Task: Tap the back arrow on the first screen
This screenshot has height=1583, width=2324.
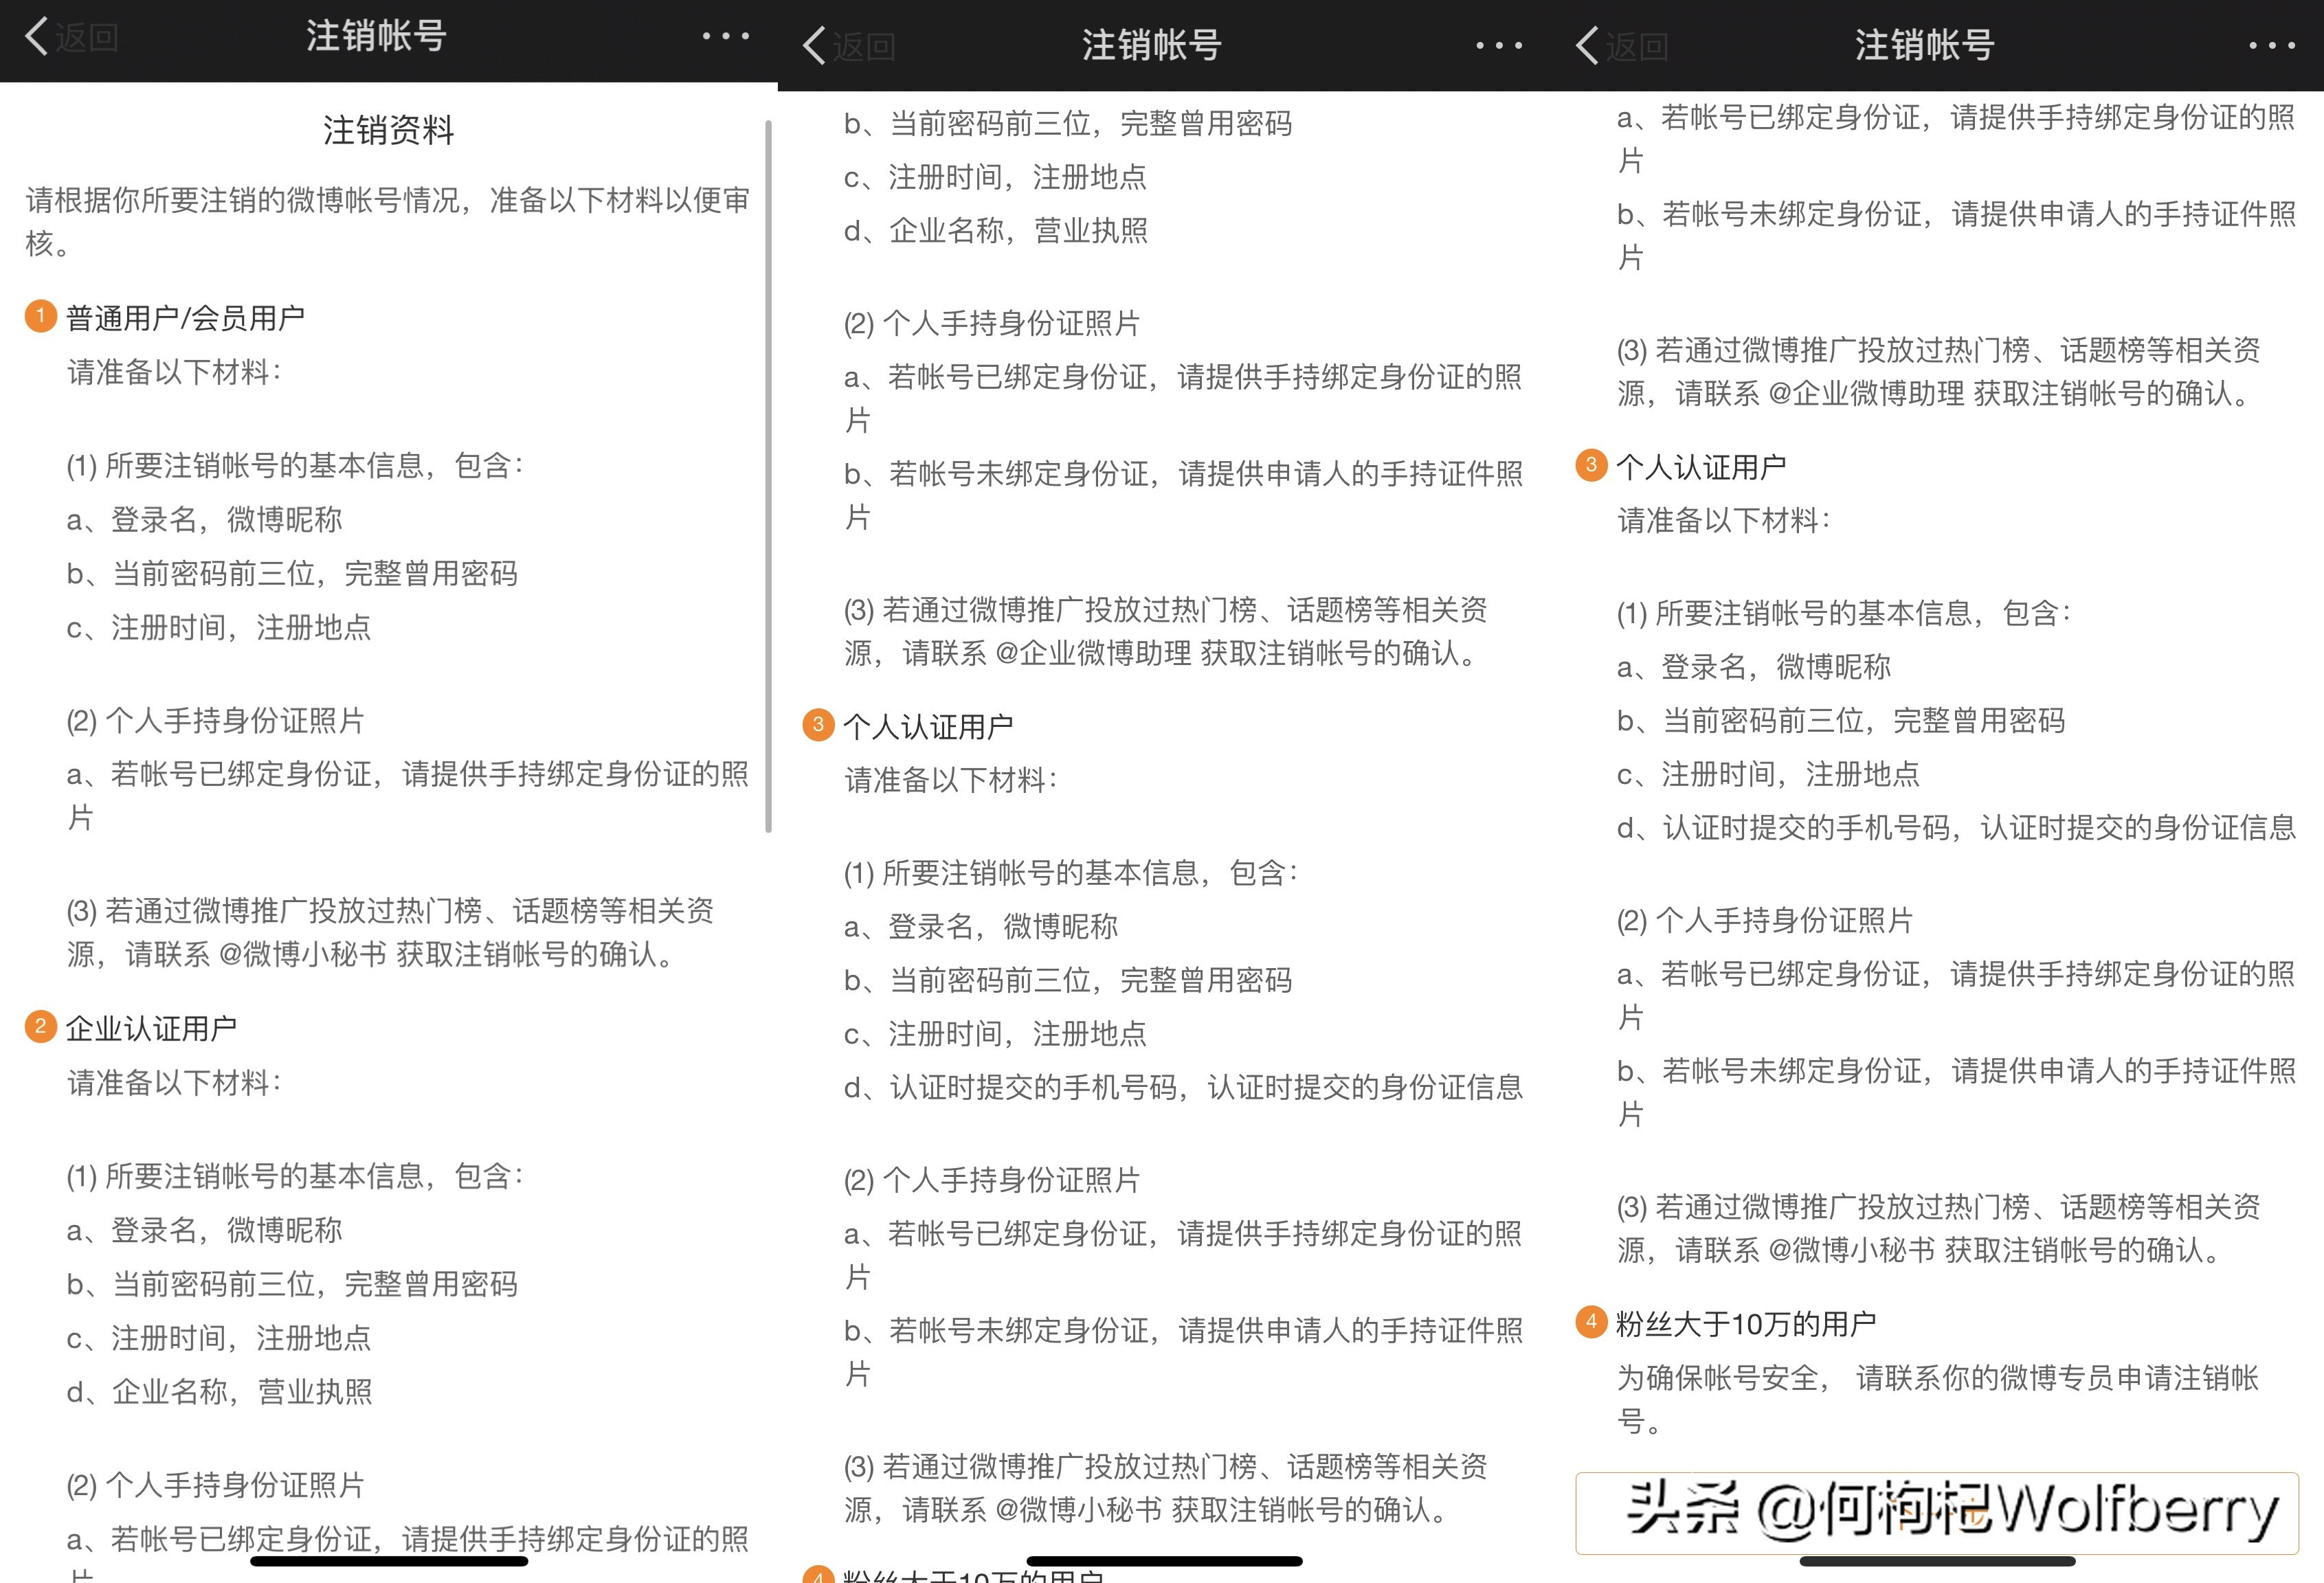Action: coord(35,36)
